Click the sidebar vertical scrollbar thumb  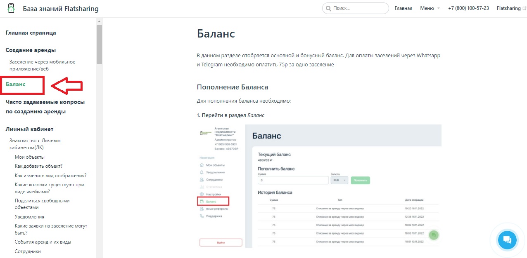pyautogui.click(x=99, y=44)
